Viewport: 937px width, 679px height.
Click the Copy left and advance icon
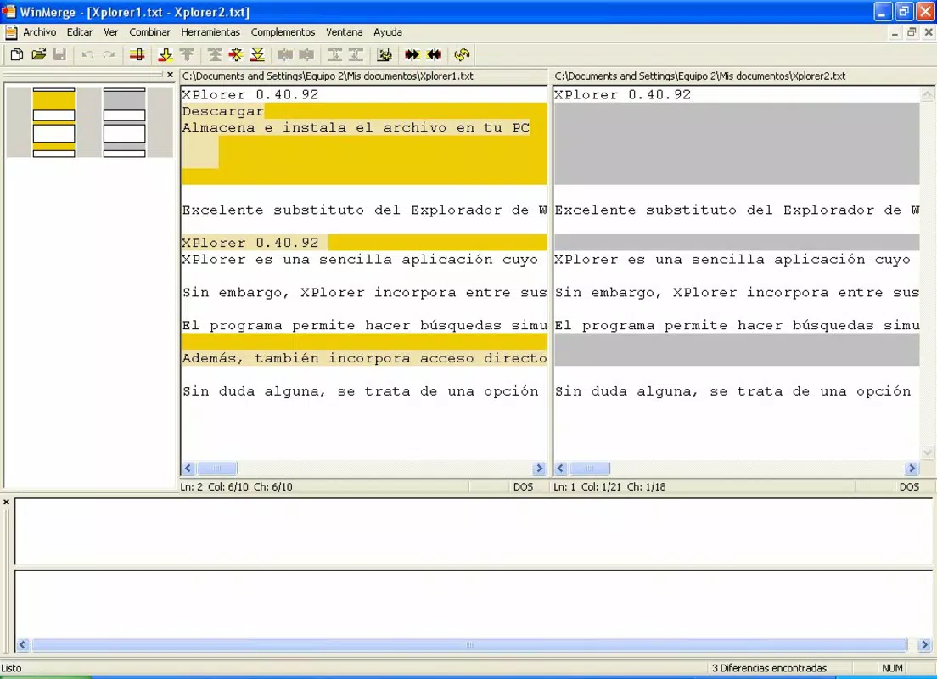[x=356, y=55]
